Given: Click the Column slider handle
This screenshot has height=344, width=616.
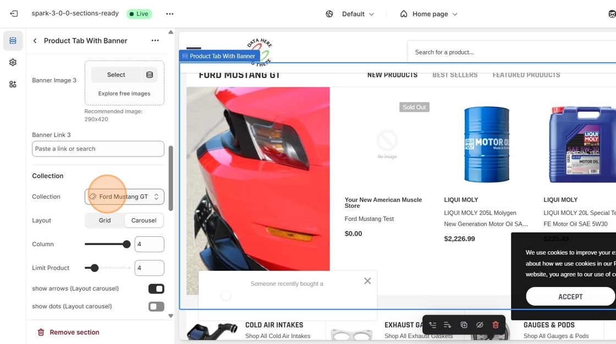Looking at the screenshot, I should pyautogui.click(x=127, y=244).
